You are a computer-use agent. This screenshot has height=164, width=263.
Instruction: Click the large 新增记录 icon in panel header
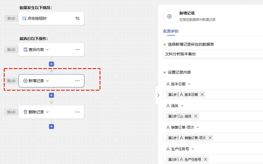(x=169, y=16)
